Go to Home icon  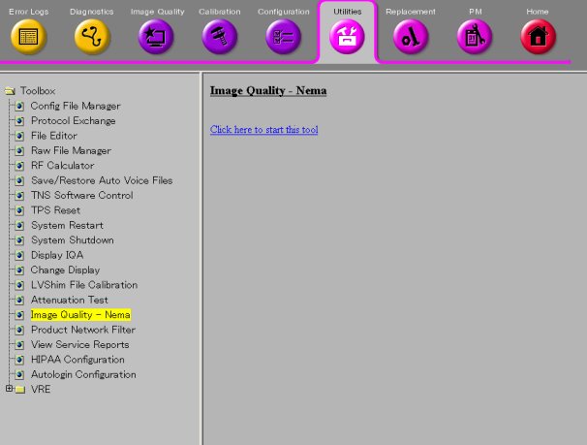538,37
